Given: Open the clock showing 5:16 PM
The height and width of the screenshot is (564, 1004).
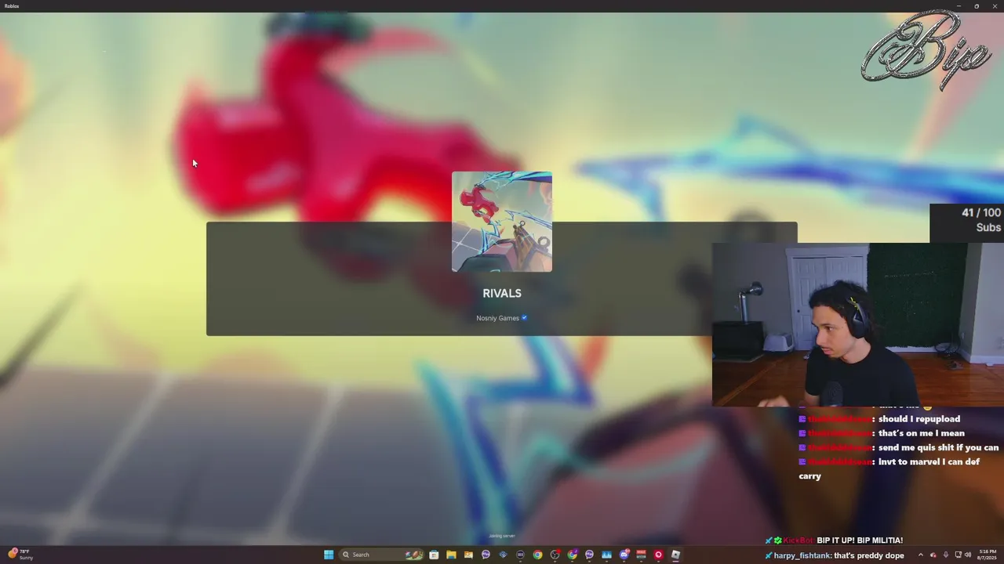Looking at the screenshot, I should pyautogui.click(x=988, y=555).
